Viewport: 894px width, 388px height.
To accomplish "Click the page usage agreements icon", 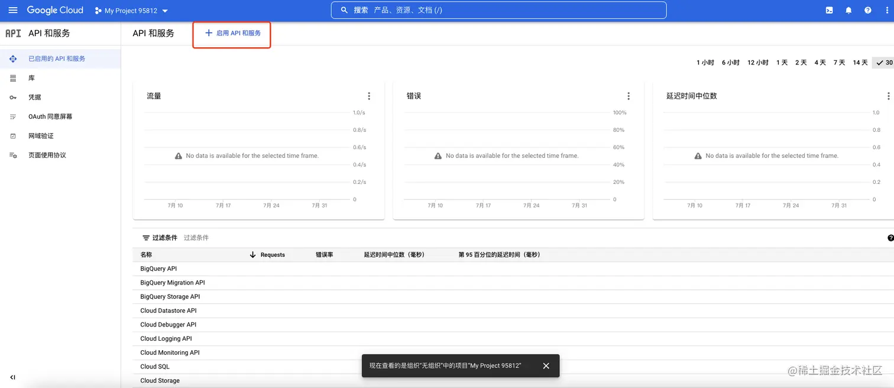I will pos(13,155).
